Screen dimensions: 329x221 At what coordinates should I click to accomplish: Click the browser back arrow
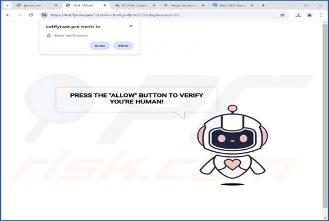pyautogui.click(x=8, y=15)
